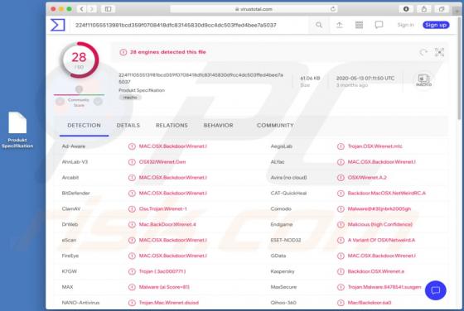Click the Ad-Aware detection alert icon
The width and height of the screenshot is (464, 311).
click(132, 146)
